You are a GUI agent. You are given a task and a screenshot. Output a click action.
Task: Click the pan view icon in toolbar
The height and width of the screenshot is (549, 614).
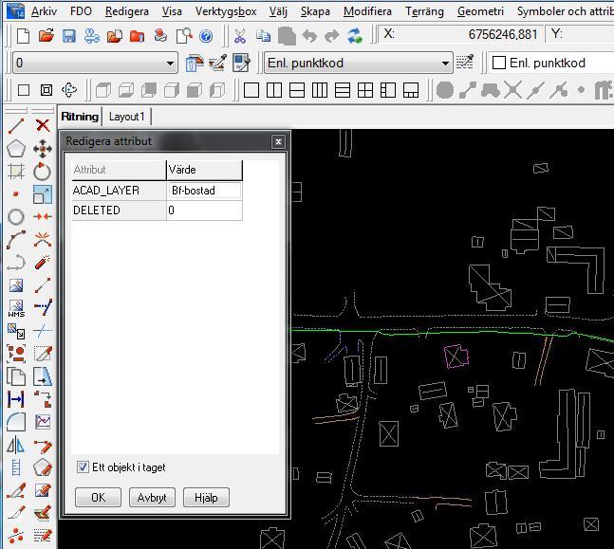click(69, 90)
